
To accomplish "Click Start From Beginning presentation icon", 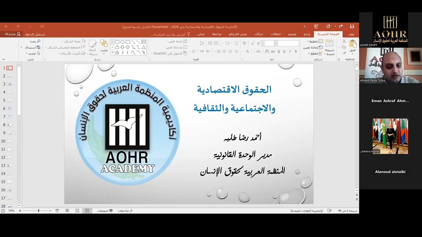I will coord(316,26).
